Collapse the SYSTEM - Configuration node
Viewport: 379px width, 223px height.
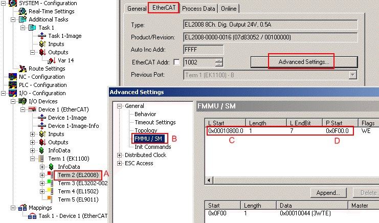[3, 3]
